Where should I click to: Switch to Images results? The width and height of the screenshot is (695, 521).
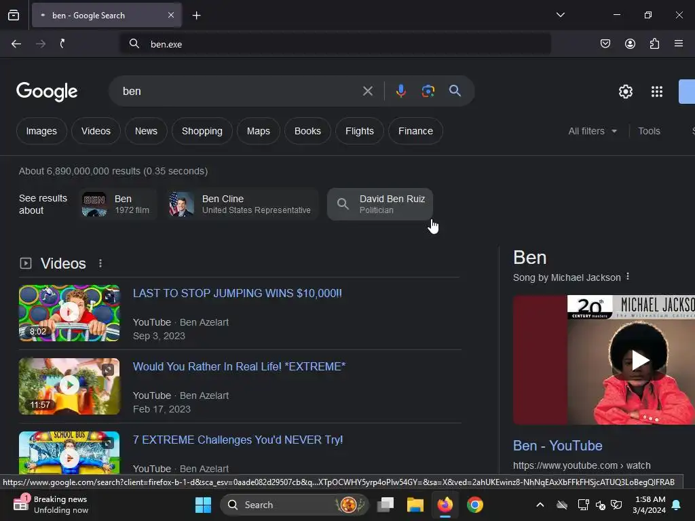(x=41, y=131)
